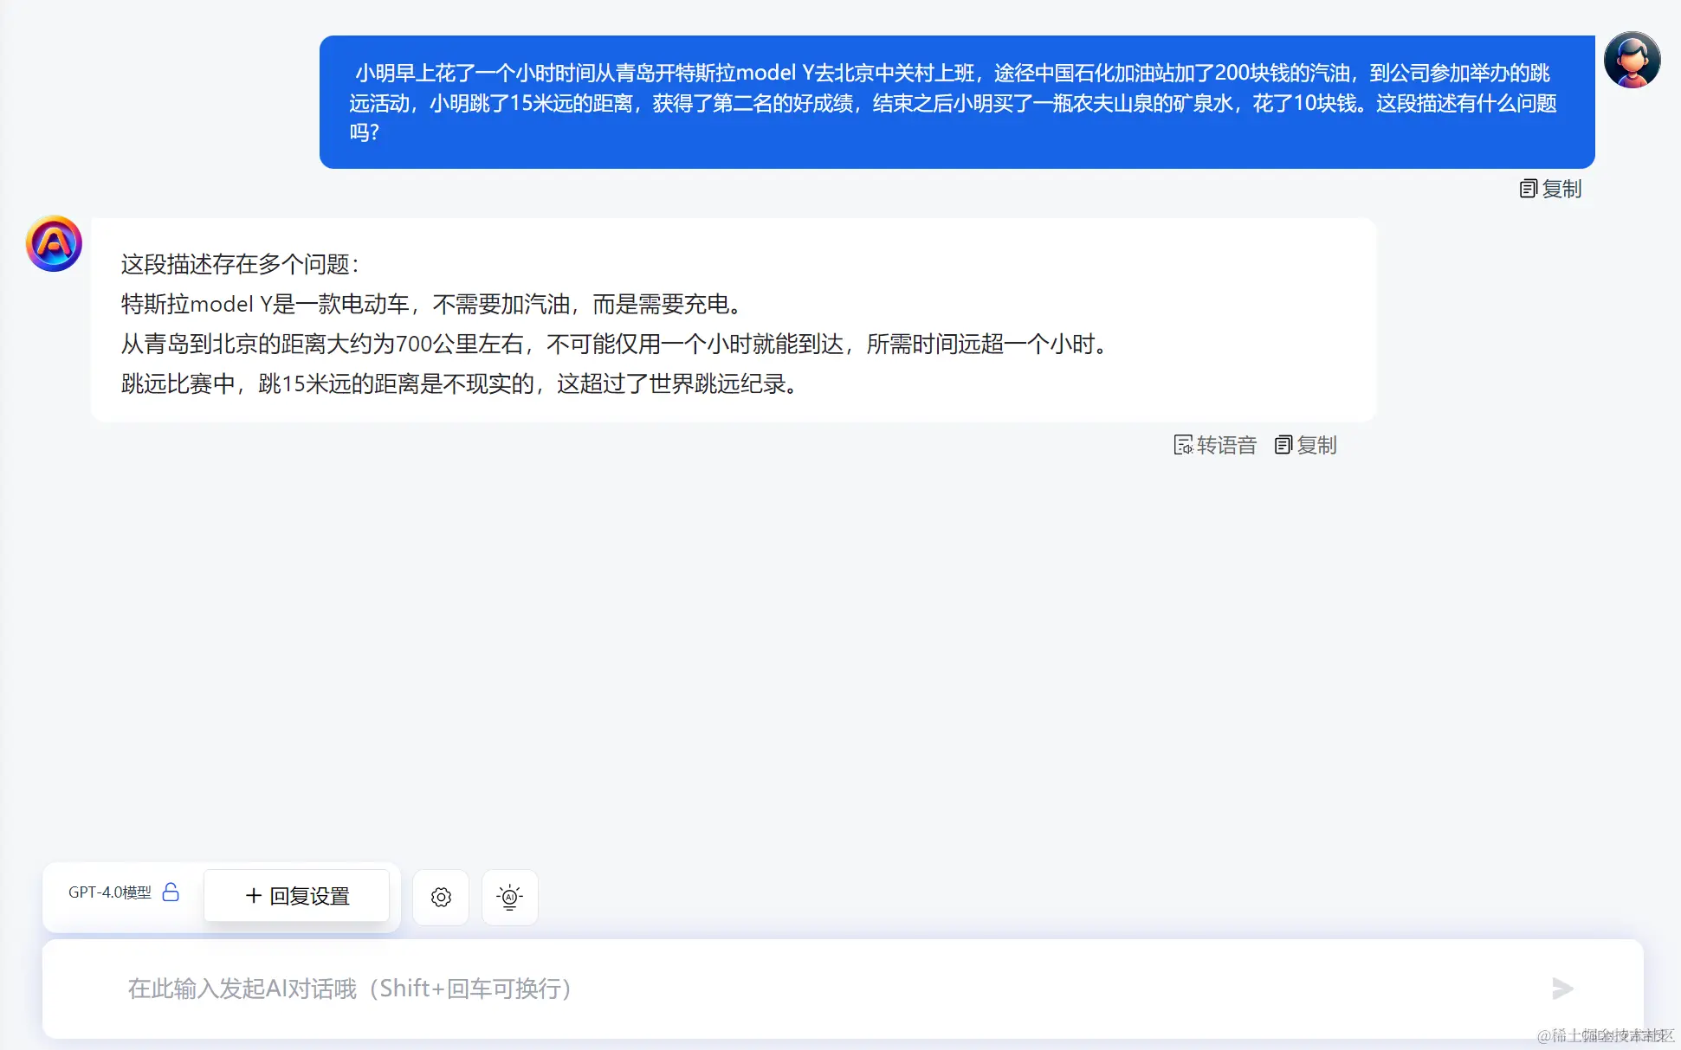Click the AI lamp inspiration icon
1681x1050 pixels.
pos(509,897)
